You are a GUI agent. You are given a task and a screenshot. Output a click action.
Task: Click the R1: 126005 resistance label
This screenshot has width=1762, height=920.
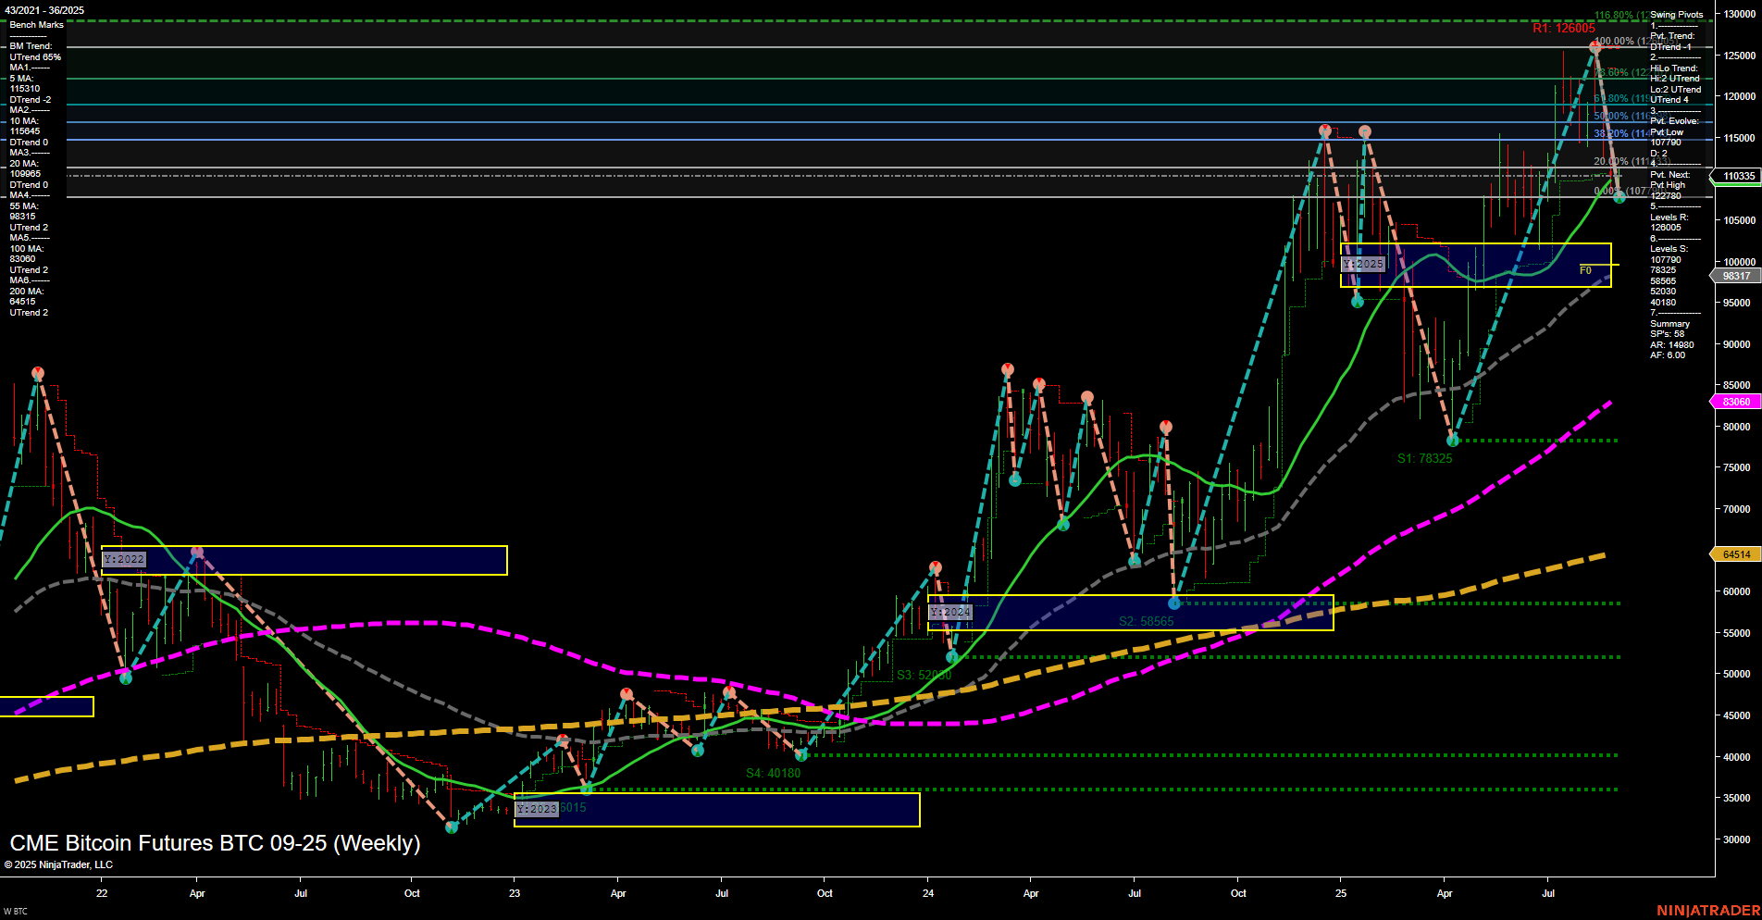click(1565, 29)
